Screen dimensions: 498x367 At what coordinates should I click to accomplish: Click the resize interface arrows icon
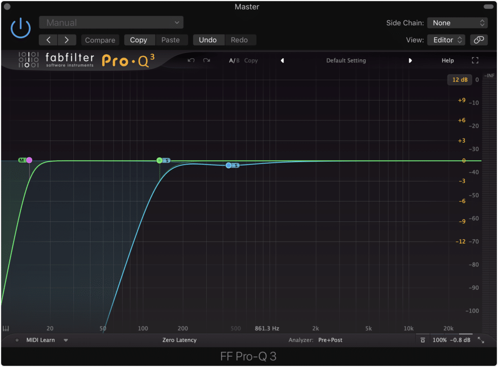coord(481,340)
